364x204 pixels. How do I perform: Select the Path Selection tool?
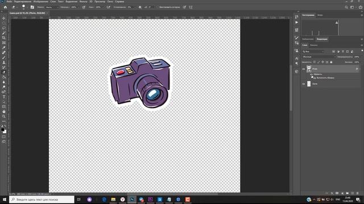point(4,102)
